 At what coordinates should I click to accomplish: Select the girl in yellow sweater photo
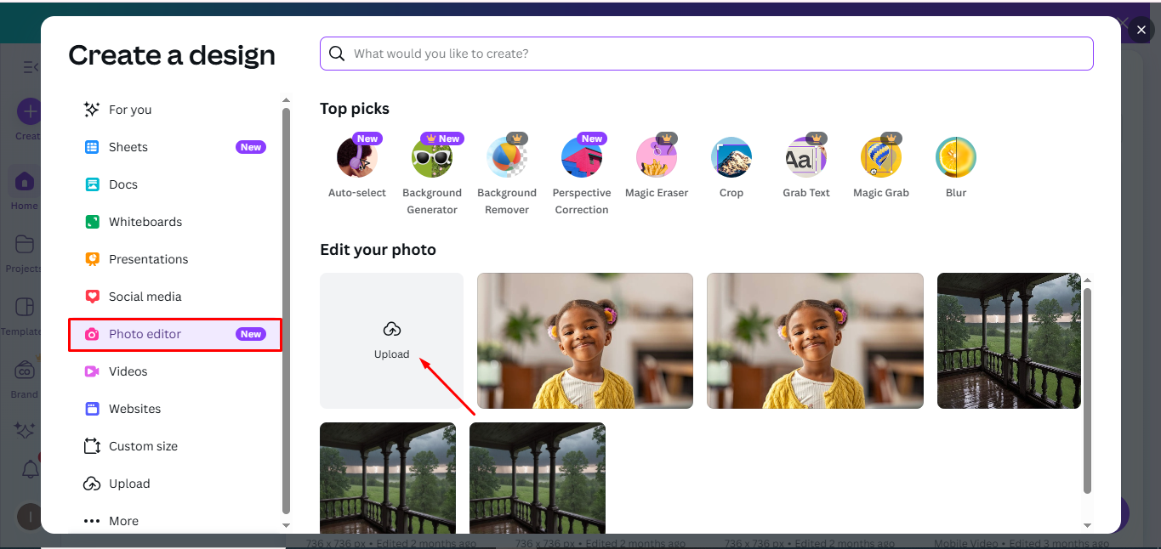pos(584,340)
